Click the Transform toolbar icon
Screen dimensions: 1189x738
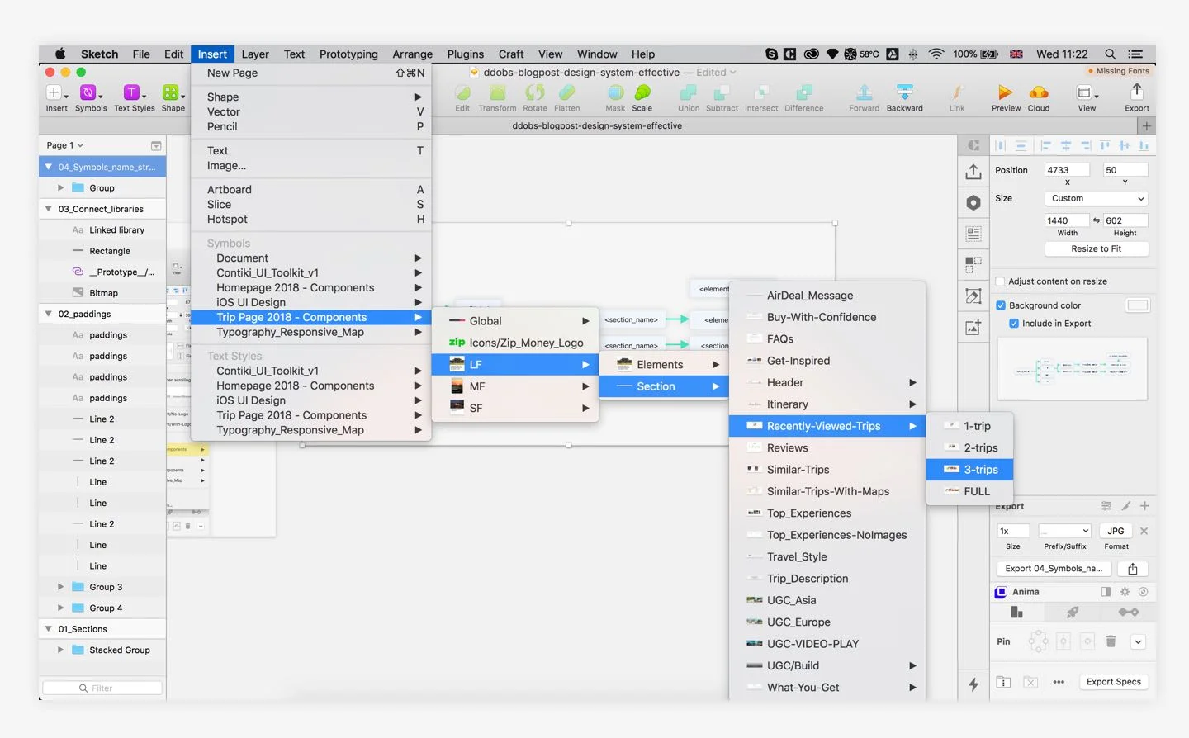click(497, 93)
